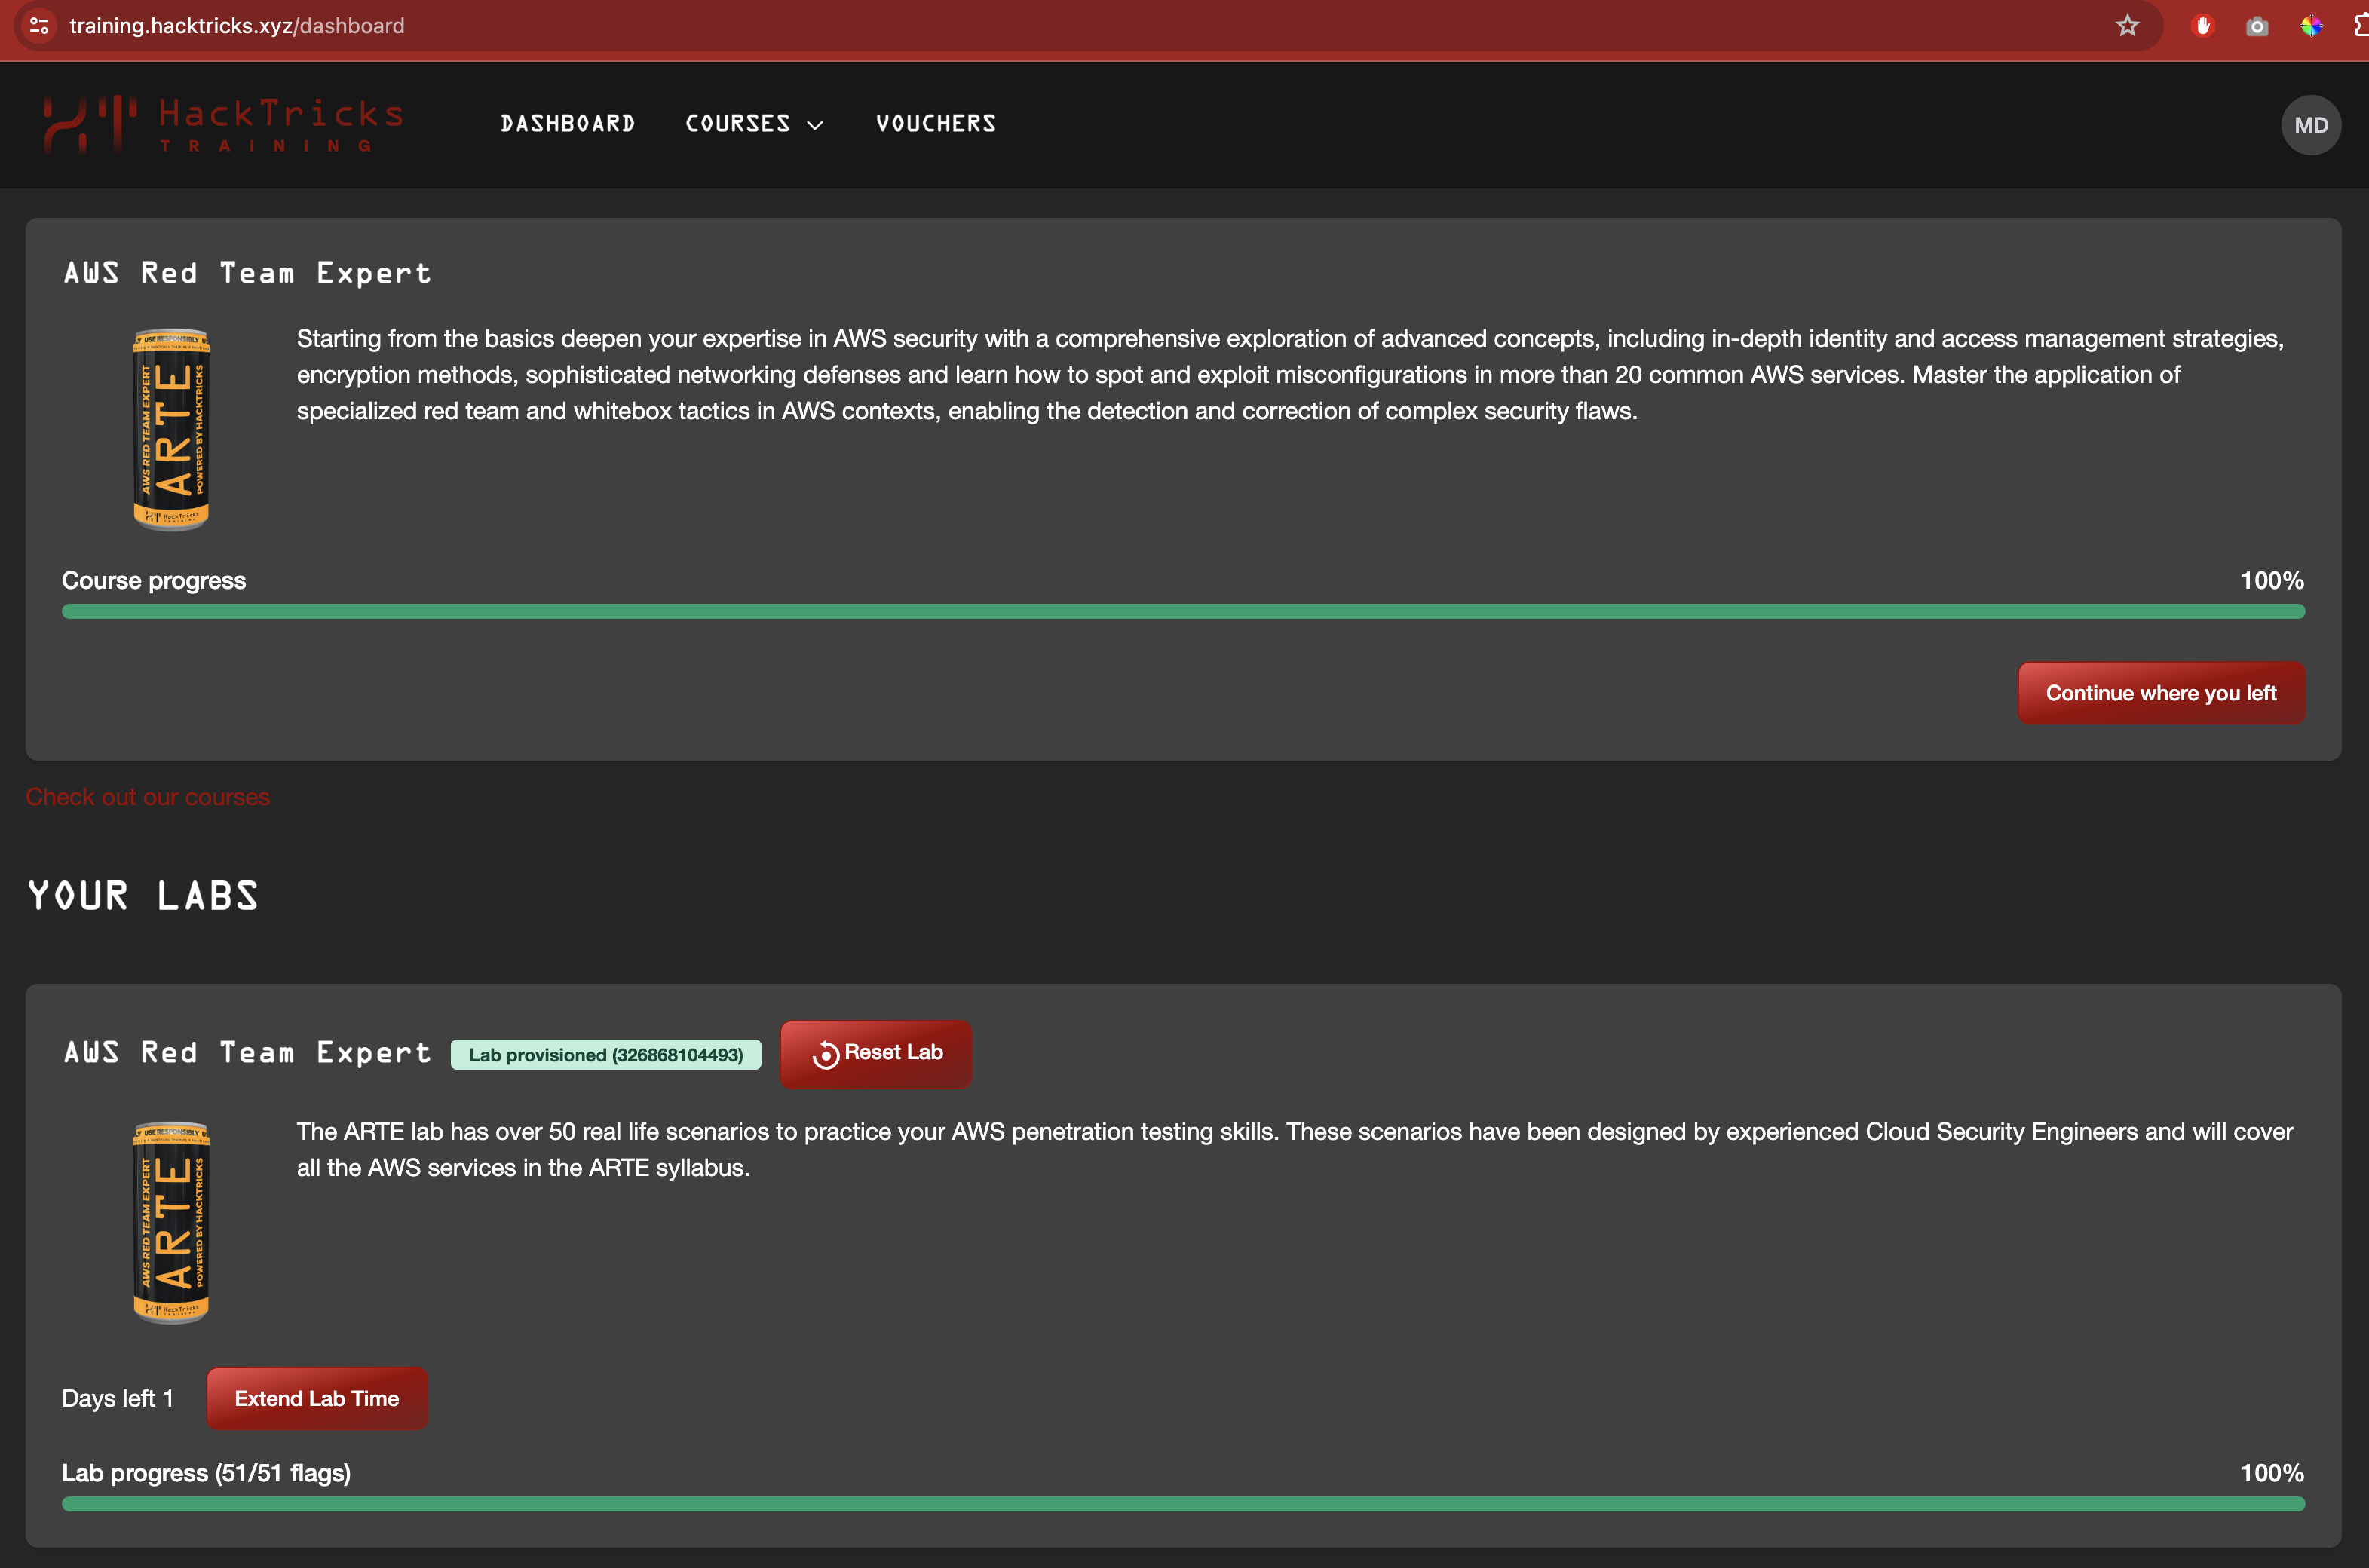Click the Lab provisioned account ID badge
Image resolution: width=2369 pixels, height=1568 pixels.
point(606,1055)
